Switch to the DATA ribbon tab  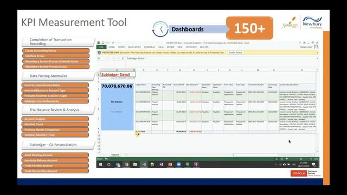tap(161, 47)
